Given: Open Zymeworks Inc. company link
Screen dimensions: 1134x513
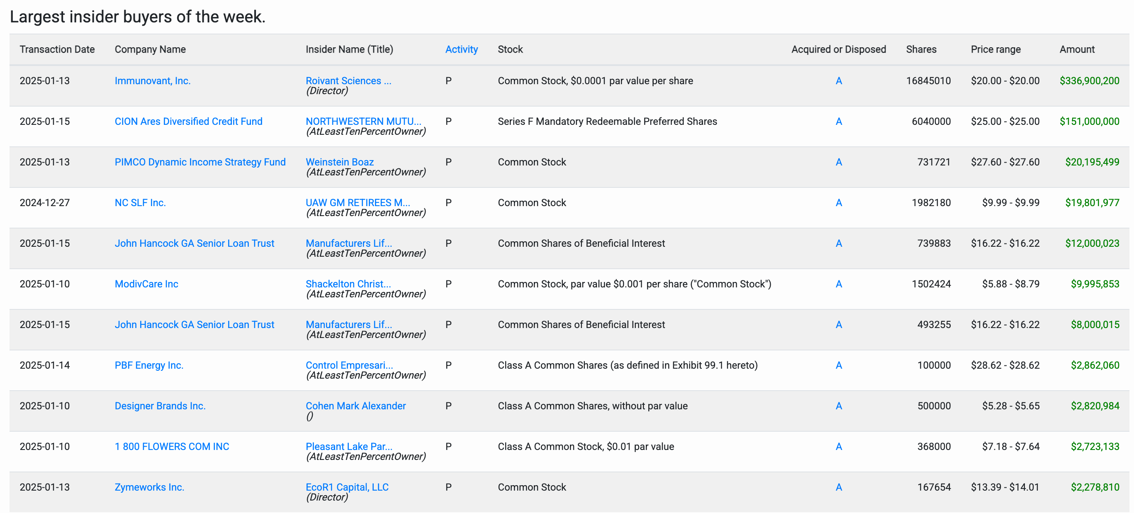Looking at the screenshot, I should [149, 487].
